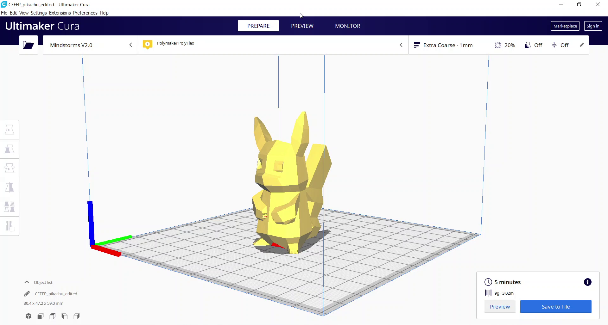Toggle build plate adhesion setting

(x=560, y=45)
